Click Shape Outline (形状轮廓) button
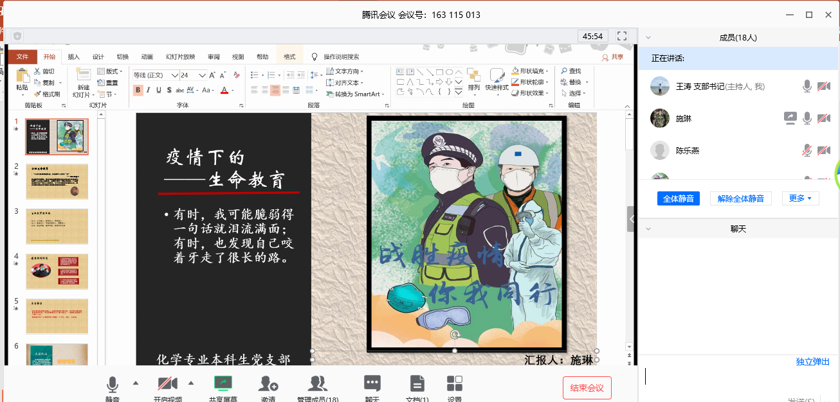The image size is (840, 402). click(x=531, y=82)
